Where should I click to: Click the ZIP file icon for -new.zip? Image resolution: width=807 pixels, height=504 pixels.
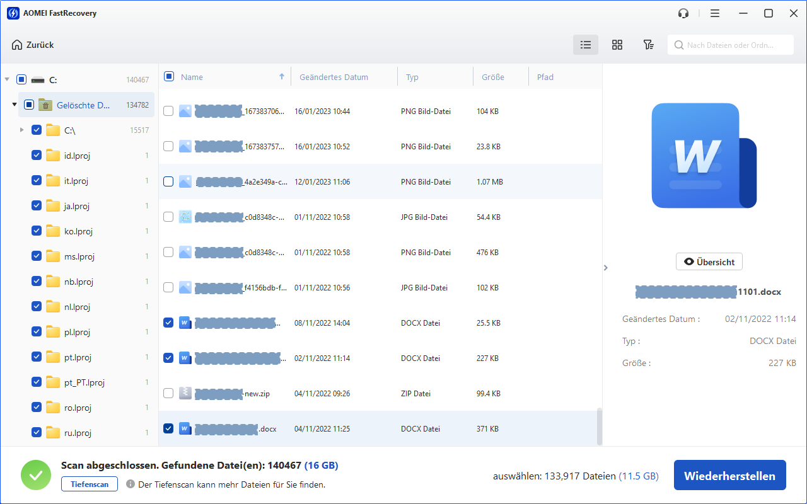185,393
